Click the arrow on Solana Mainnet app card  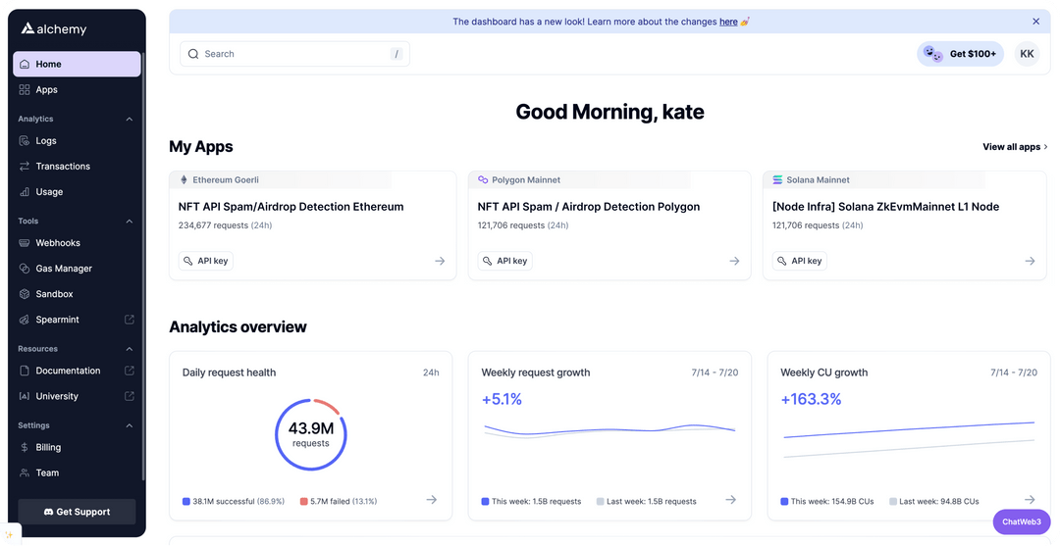(x=1030, y=261)
